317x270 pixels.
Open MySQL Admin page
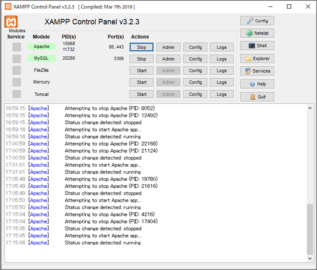point(169,59)
